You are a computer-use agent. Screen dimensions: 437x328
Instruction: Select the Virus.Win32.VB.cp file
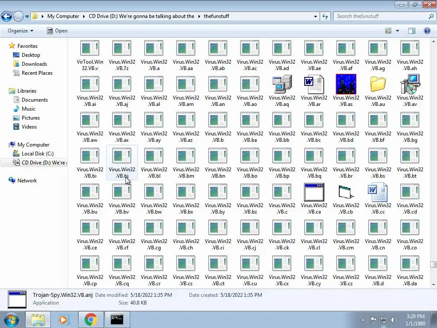pyautogui.click(x=90, y=271)
